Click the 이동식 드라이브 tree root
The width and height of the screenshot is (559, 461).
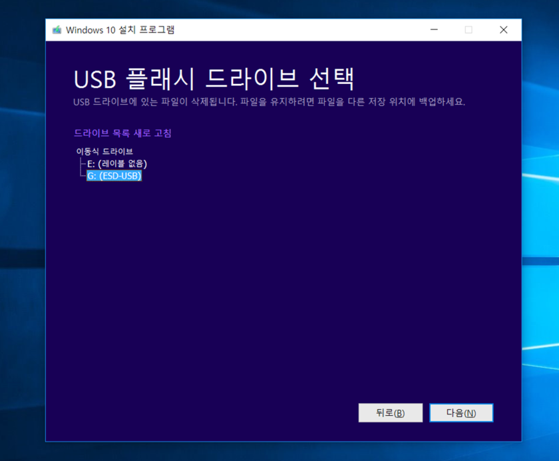pyautogui.click(x=104, y=151)
